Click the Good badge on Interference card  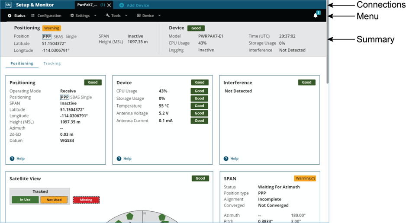[306, 83]
